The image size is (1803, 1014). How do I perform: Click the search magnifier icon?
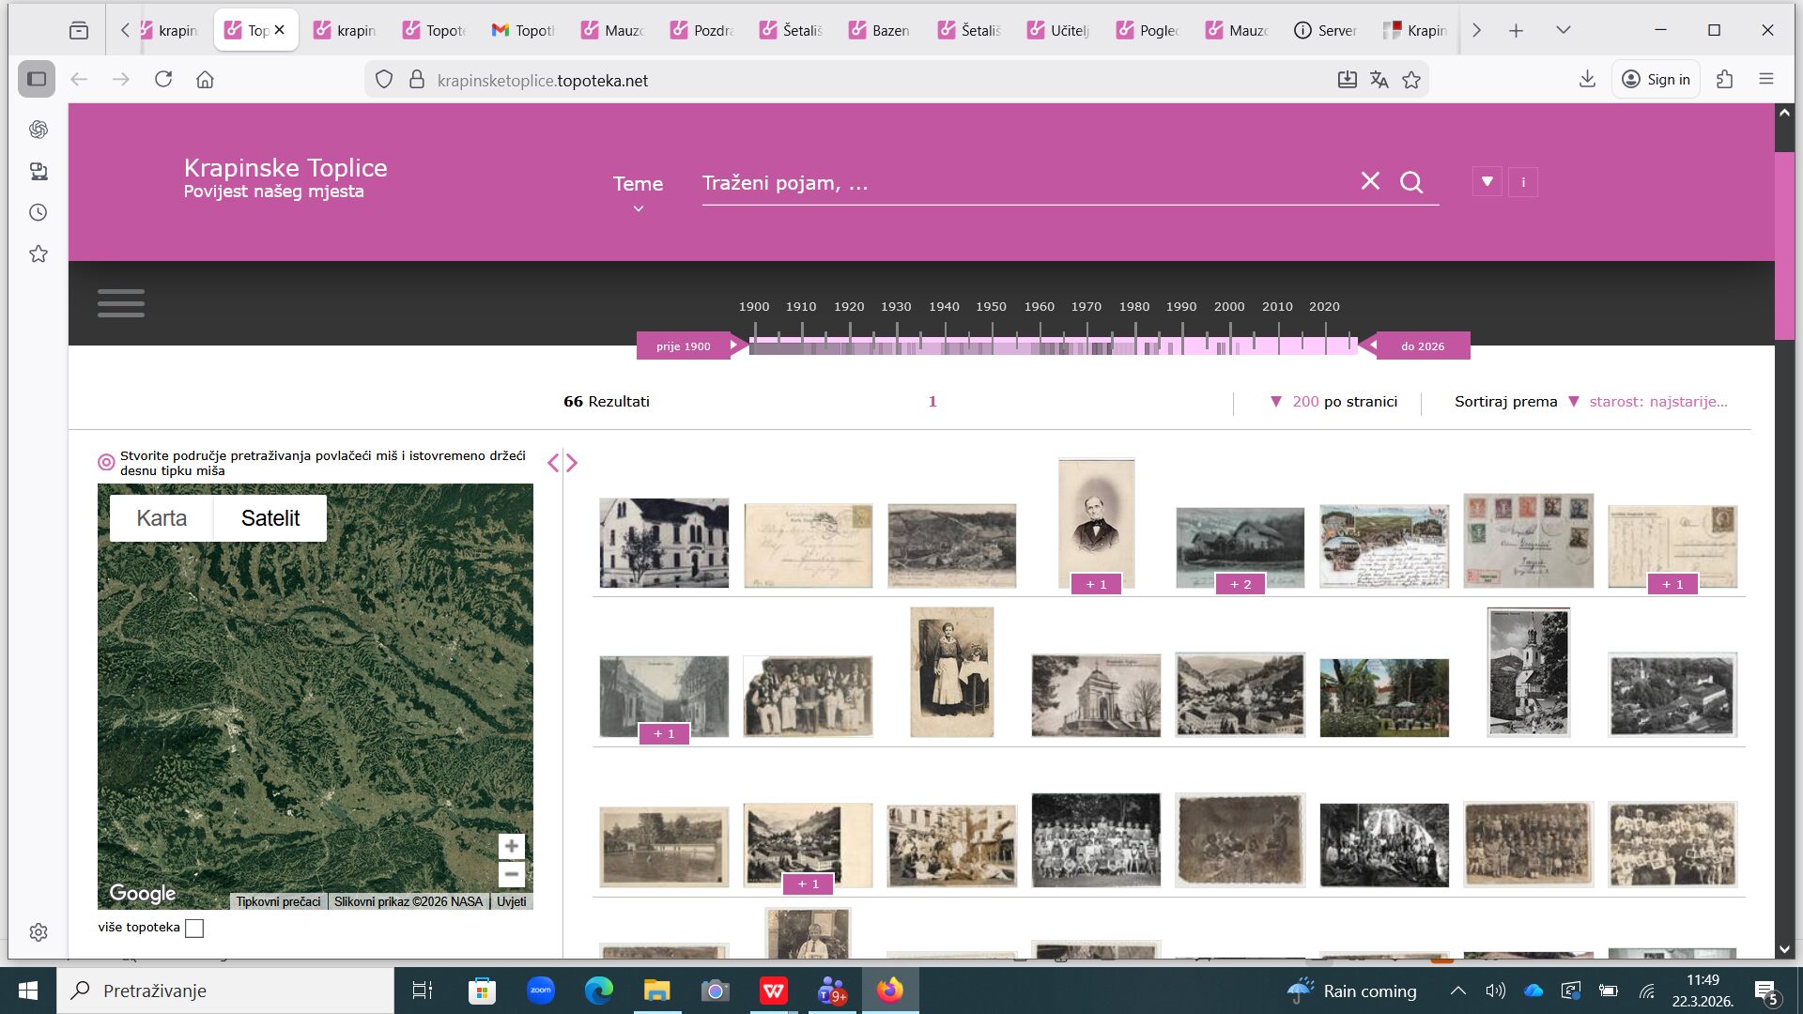(x=1410, y=182)
